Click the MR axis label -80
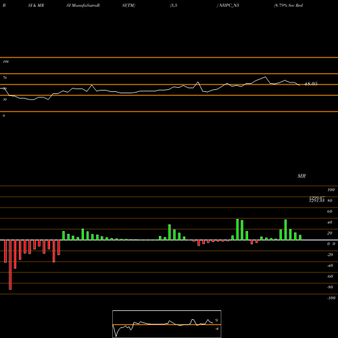The image size is (338, 338). 330,287
